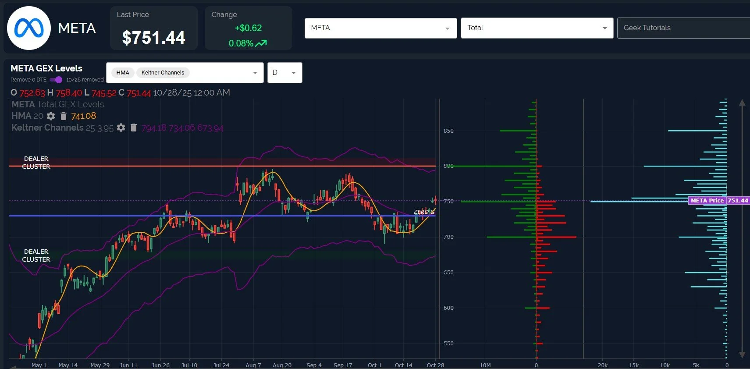The width and height of the screenshot is (750, 369).
Task: Open the Total GEX type dropdown
Action: pyautogui.click(x=537, y=28)
